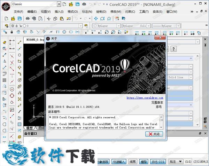Image resolution: width=209 pixels, height=166 pixels.
Task: Open the 工具(T) menu
Action: tap(144, 12)
